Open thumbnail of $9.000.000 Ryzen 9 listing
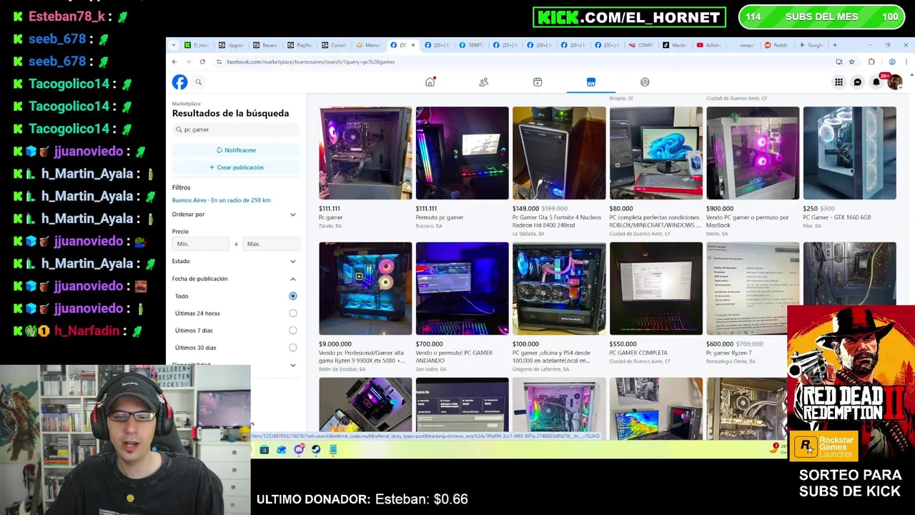The image size is (915, 515). pyautogui.click(x=365, y=288)
